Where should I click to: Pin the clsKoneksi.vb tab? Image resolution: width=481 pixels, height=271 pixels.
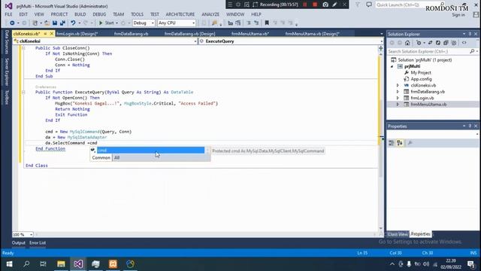point(45,33)
